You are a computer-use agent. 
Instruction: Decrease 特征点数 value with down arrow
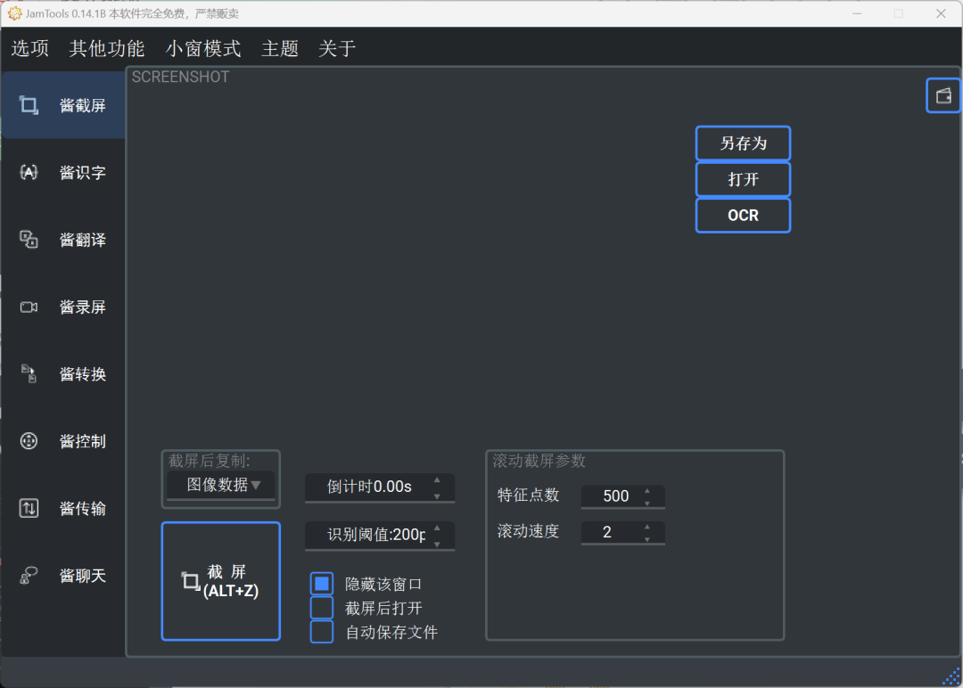647,503
